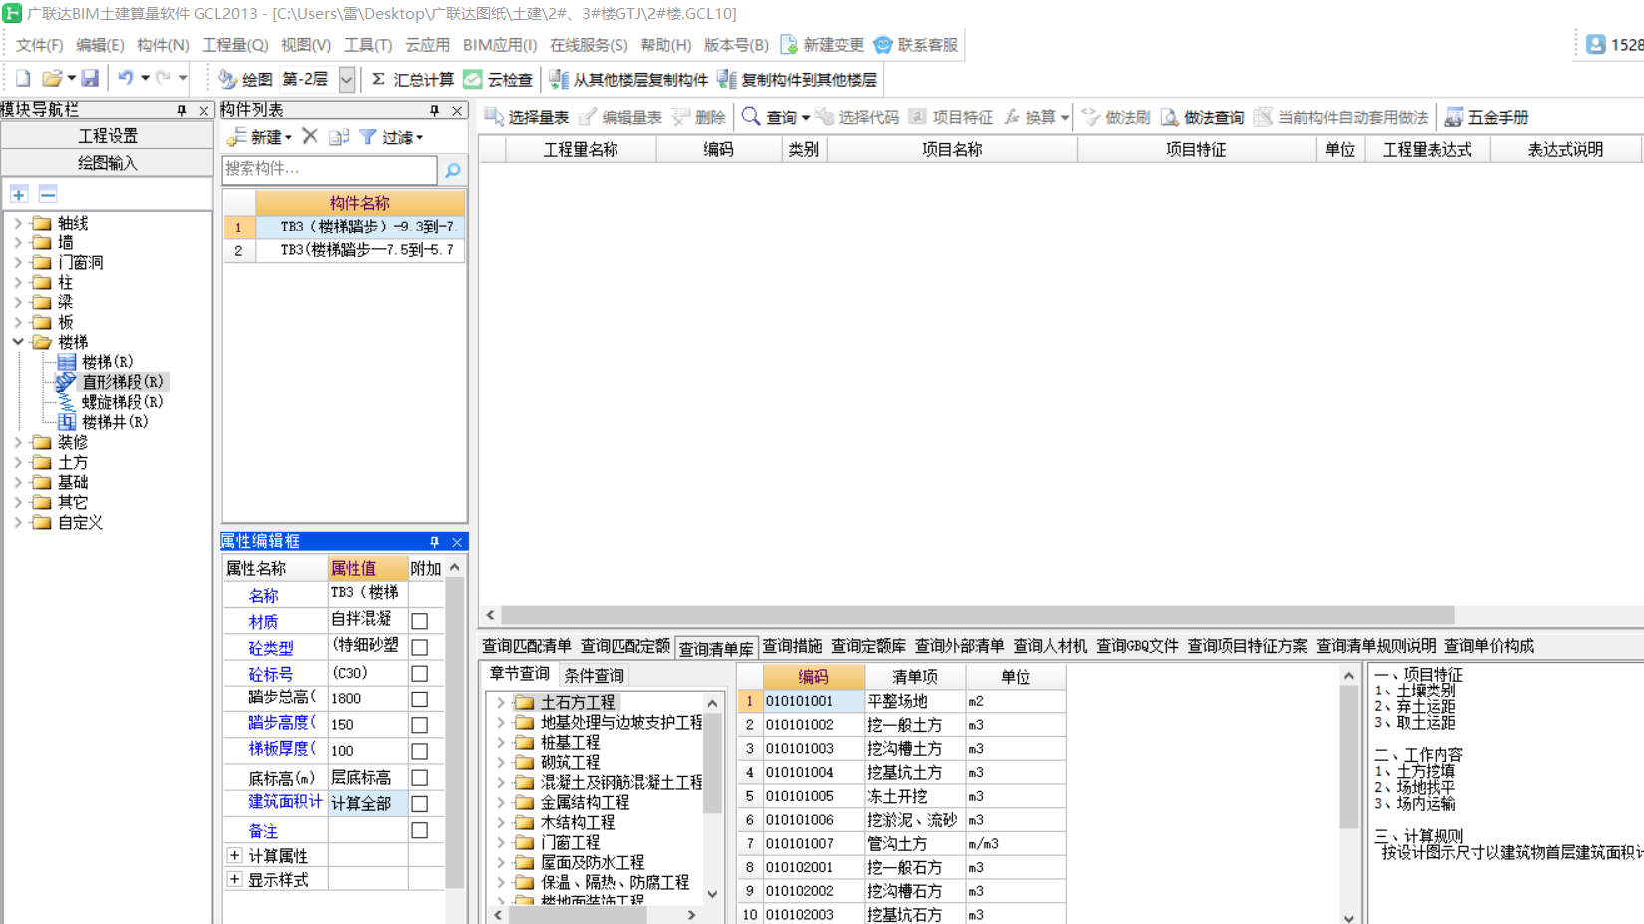Screen dimensions: 1644x924
Task: Click the 计算全部 property value cell
Action: [368, 804]
